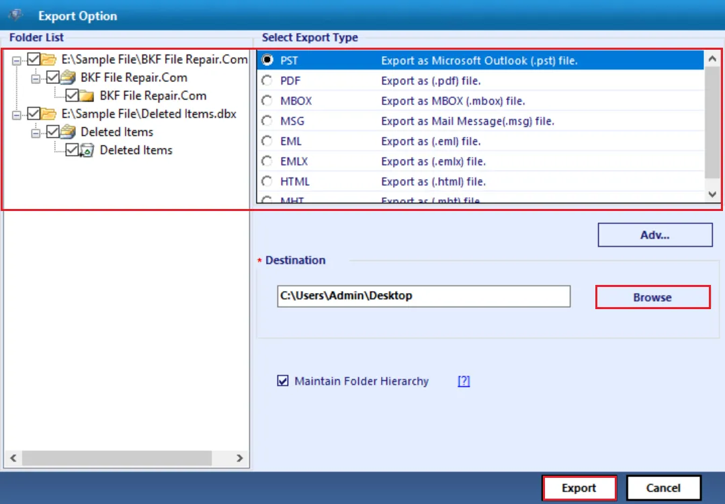Toggle Maintain Folder Hierarchy checkbox
725x504 pixels.
point(282,380)
